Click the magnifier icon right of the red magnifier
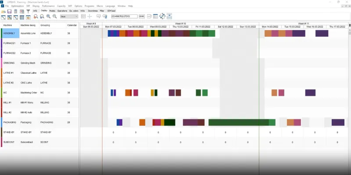Screen dimensions: 351x175 pyautogui.click(x=42, y=16)
